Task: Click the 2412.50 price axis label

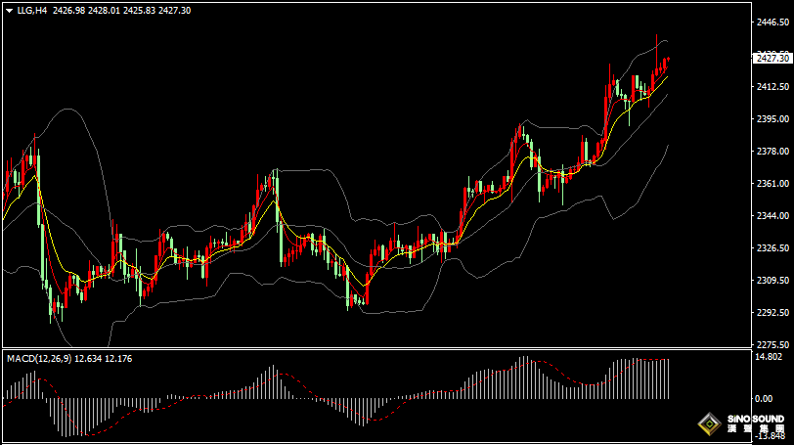Action: 772,87
